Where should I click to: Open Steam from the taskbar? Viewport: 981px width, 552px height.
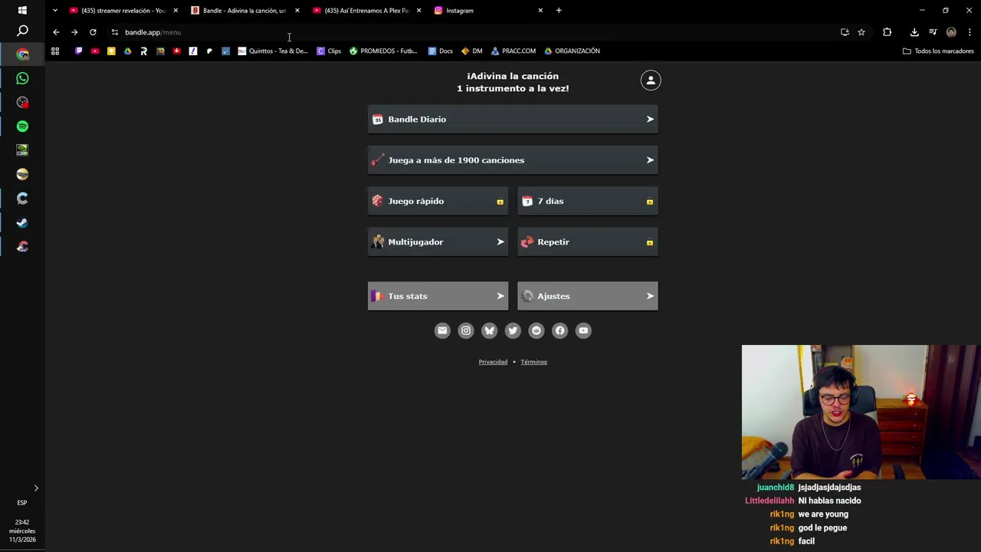(x=22, y=222)
